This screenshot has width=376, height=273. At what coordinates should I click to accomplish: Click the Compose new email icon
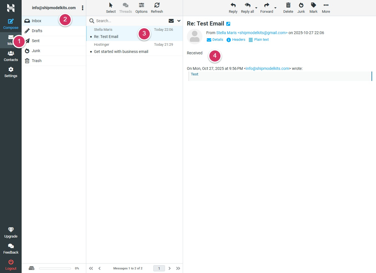11,21
